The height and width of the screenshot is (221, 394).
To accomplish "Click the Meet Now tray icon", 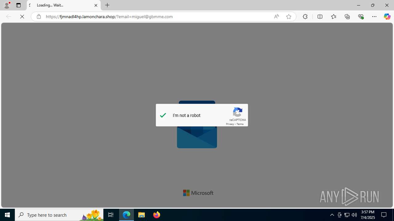I will pos(340,215).
